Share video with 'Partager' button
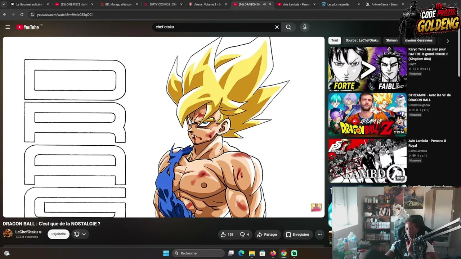The image size is (461, 259). [267, 235]
